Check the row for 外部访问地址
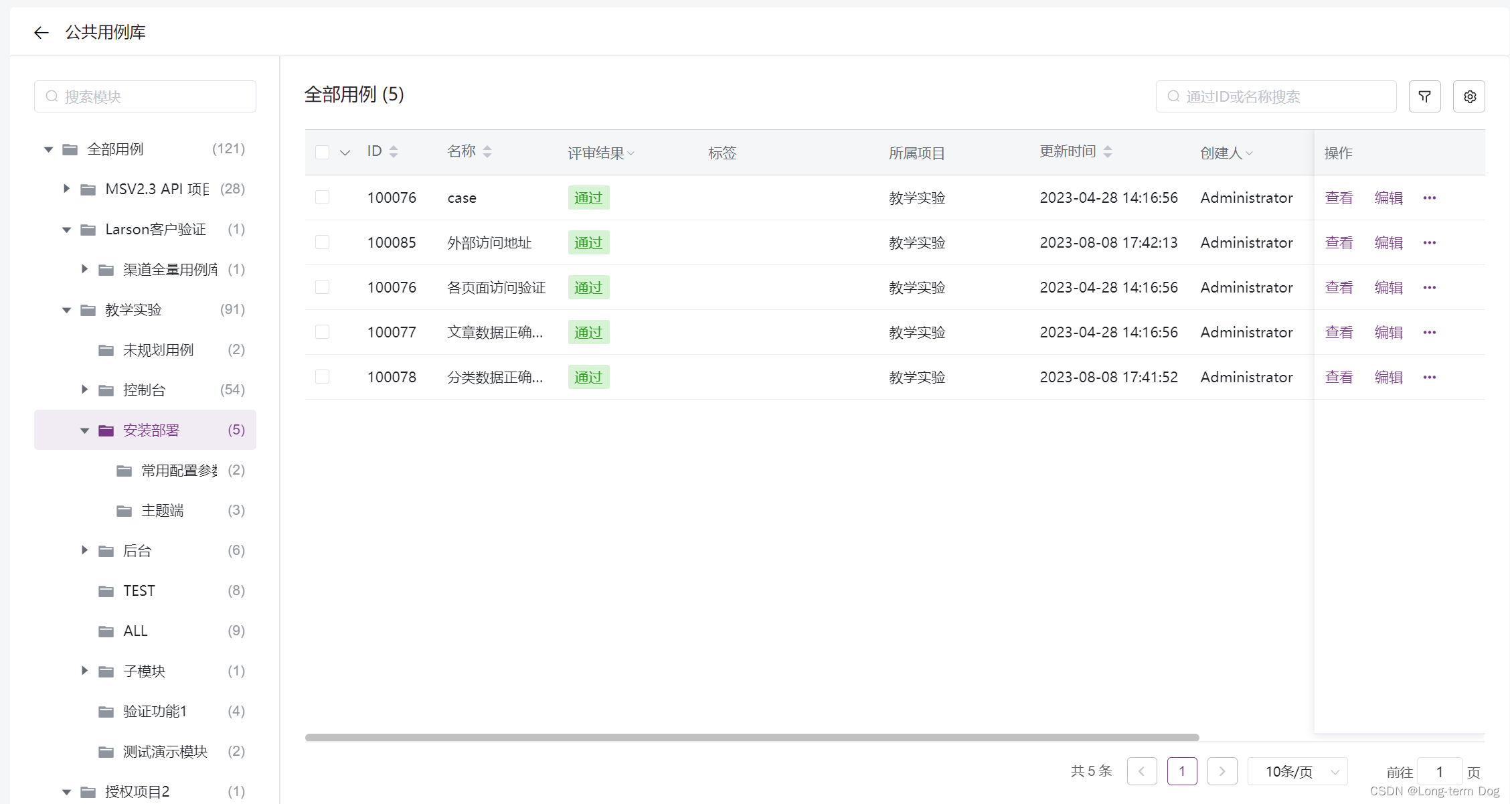Viewport: 1510px width, 804px height. pyautogui.click(x=322, y=242)
